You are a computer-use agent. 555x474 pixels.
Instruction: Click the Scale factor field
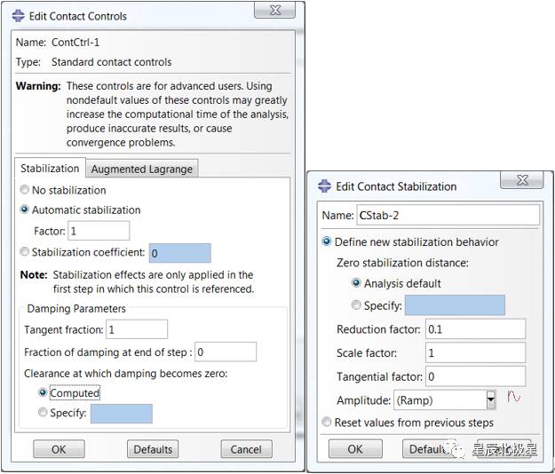475,352
